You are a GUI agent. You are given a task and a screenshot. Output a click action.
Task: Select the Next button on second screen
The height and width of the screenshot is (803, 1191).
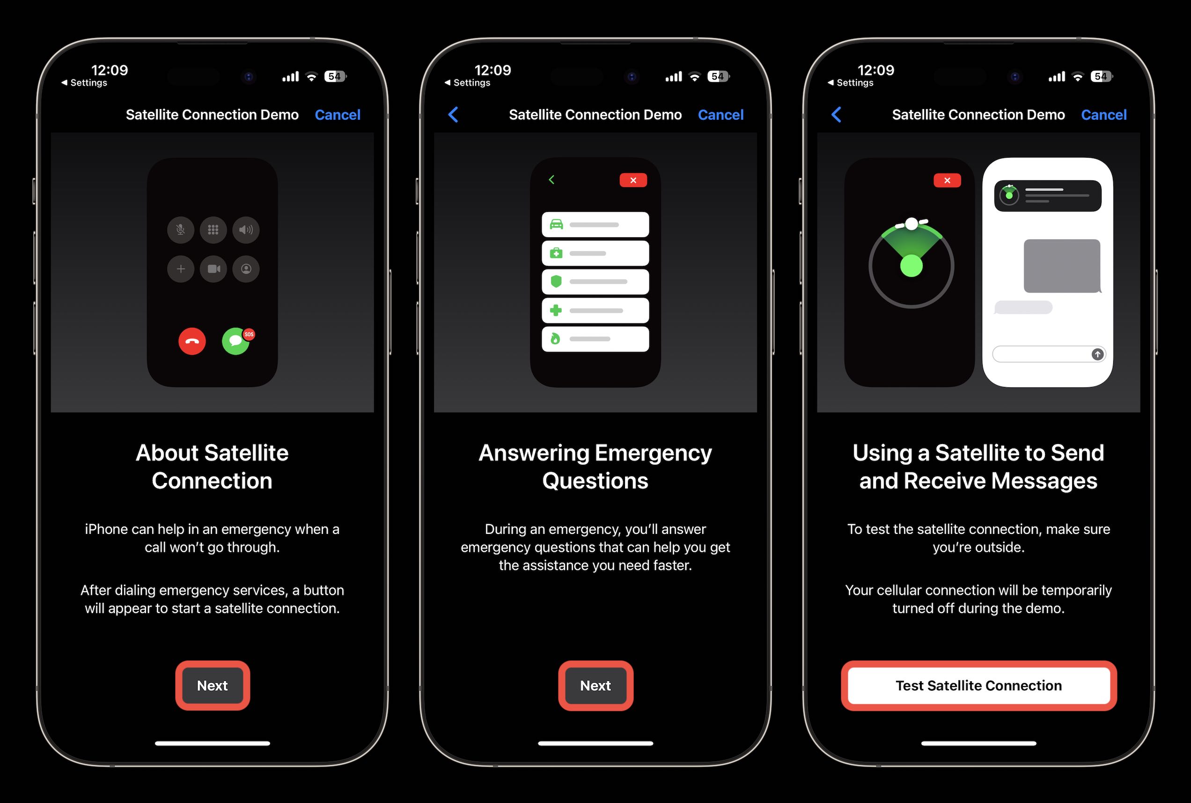[595, 686]
